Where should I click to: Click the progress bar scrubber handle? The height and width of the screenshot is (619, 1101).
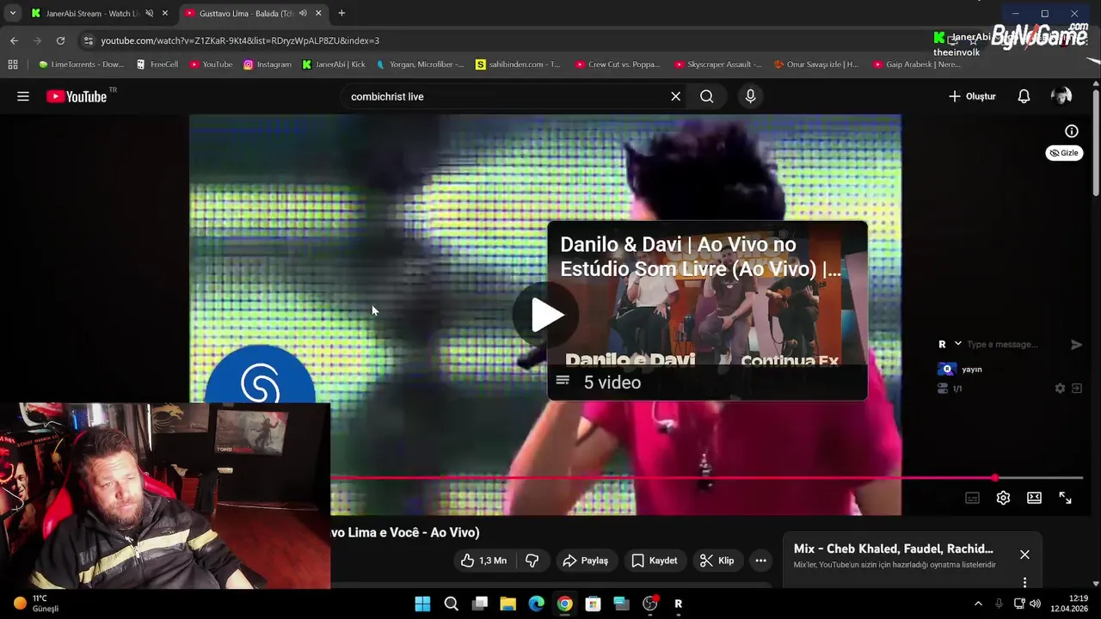pyautogui.click(x=995, y=477)
